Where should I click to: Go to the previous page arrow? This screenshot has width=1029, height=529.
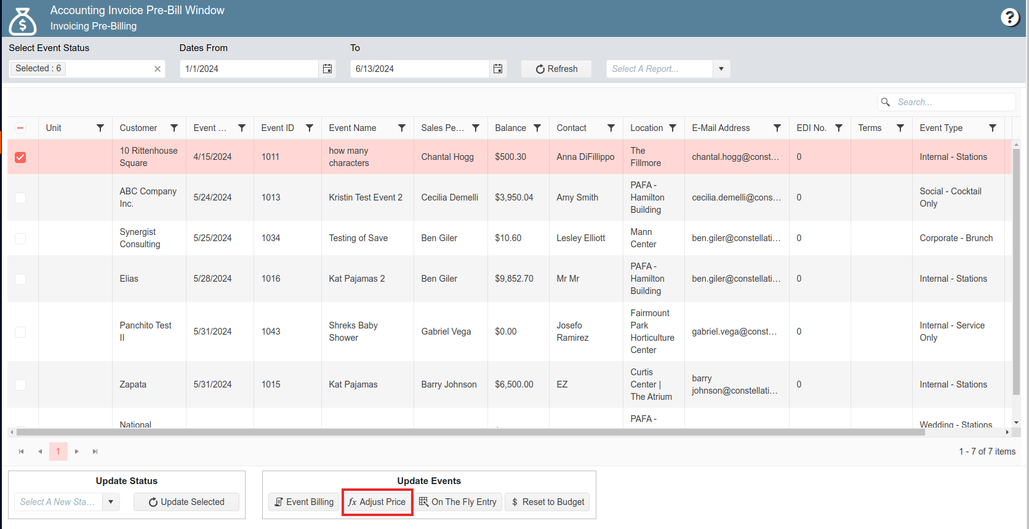coord(40,451)
